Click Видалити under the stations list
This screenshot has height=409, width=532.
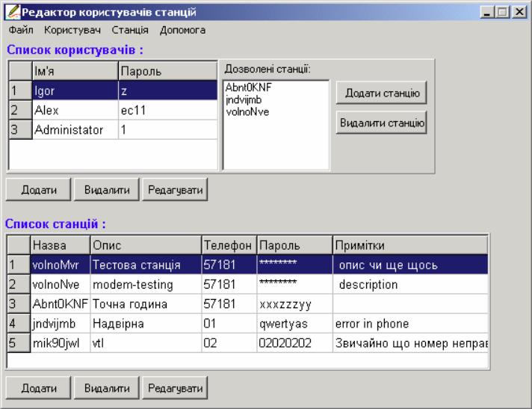point(107,387)
